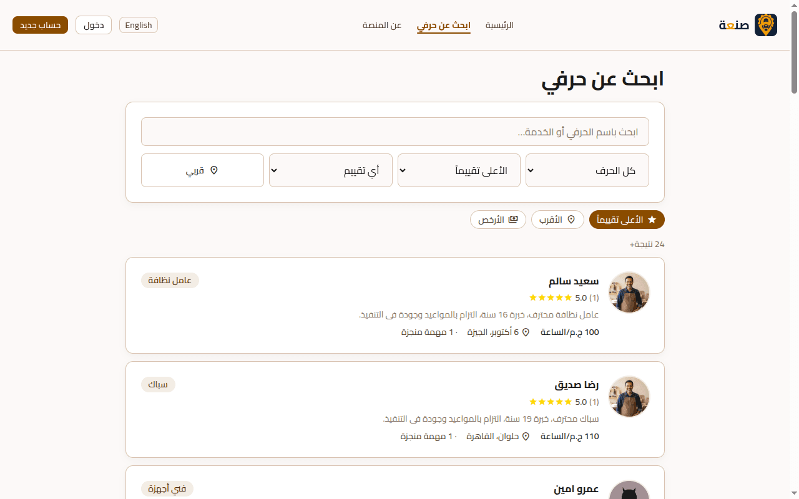The image size is (799, 499).
Task: Click the فني أجهزة profession tag
Action: (x=167, y=489)
